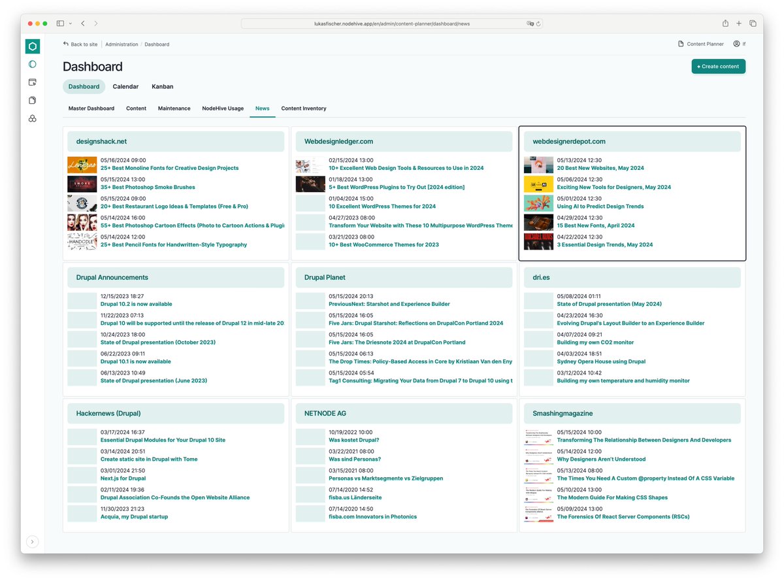Screen dimensions: 784x581
Task: Open the Content Inventory sub-tab
Action: tap(304, 108)
